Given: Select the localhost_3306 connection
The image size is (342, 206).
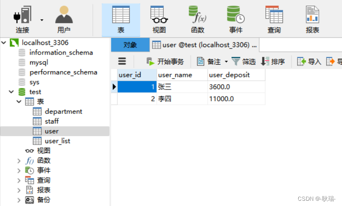Looking at the screenshot, I should (45, 43).
